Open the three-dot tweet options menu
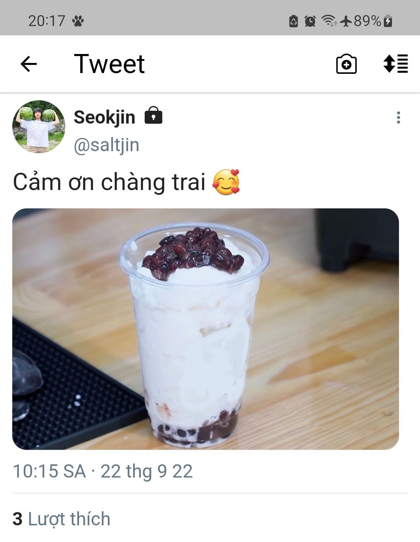The width and height of the screenshot is (420, 542). click(x=398, y=118)
